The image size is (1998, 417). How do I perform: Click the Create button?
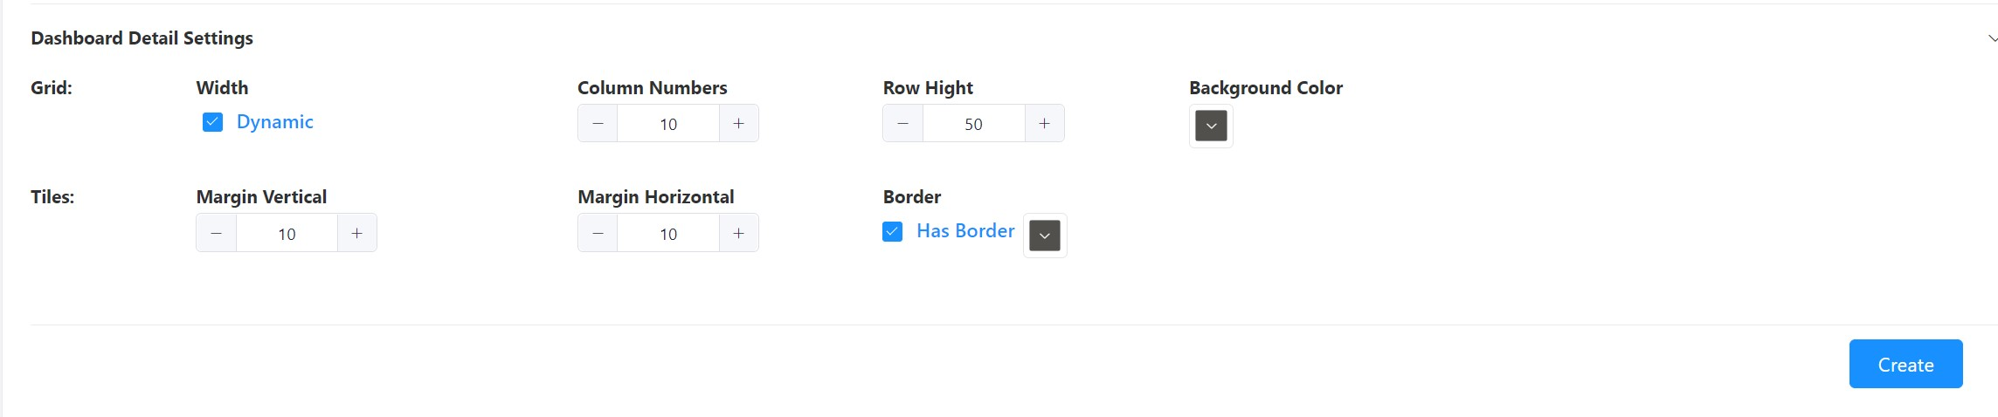[x=1905, y=364]
